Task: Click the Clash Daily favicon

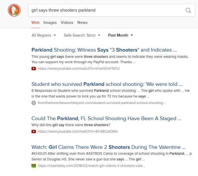Action: tap(34, 166)
